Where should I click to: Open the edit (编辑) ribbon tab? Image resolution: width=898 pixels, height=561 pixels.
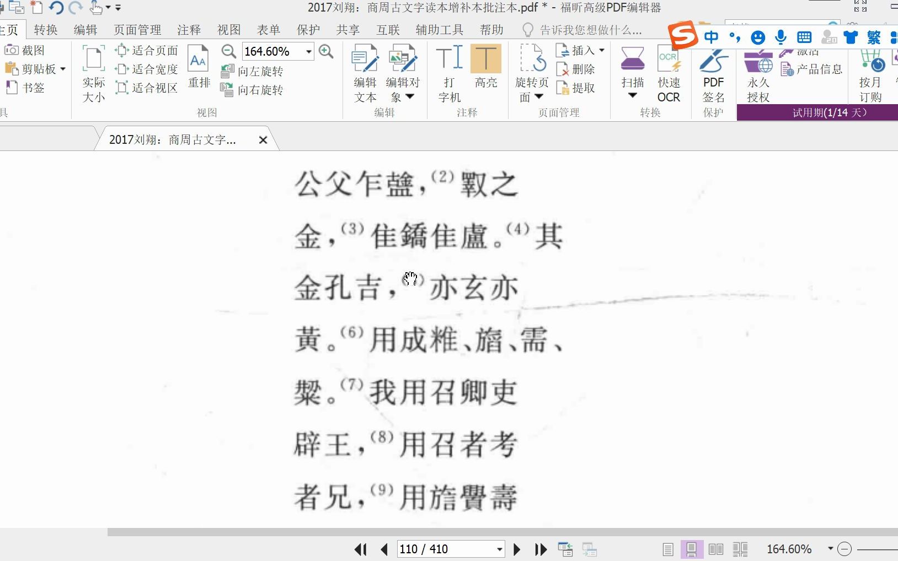(x=85, y=30)
